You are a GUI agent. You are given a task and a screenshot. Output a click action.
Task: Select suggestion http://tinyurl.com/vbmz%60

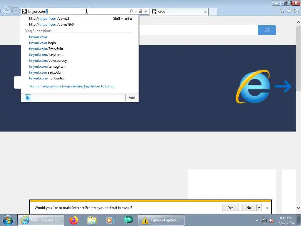(80, 24)
